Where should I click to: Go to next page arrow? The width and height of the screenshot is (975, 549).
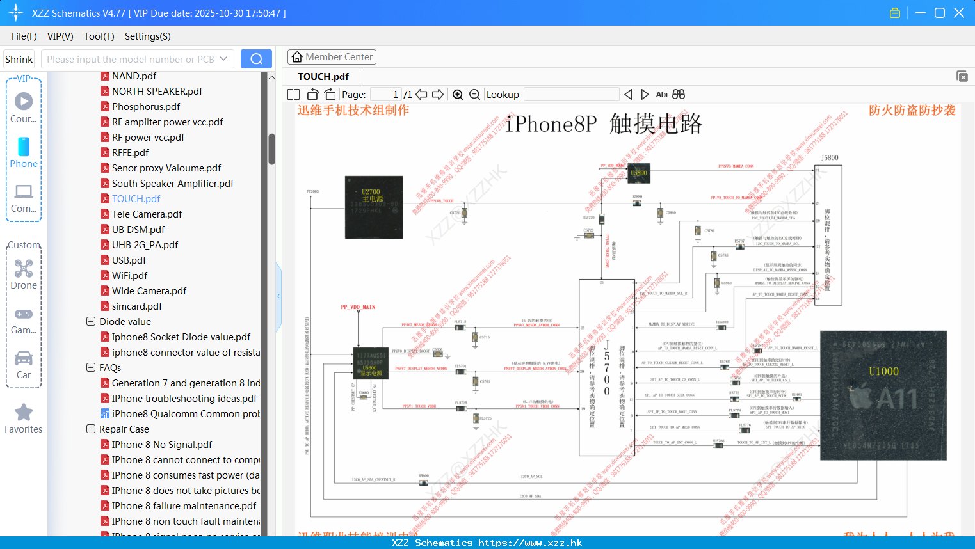coord(438,94)
